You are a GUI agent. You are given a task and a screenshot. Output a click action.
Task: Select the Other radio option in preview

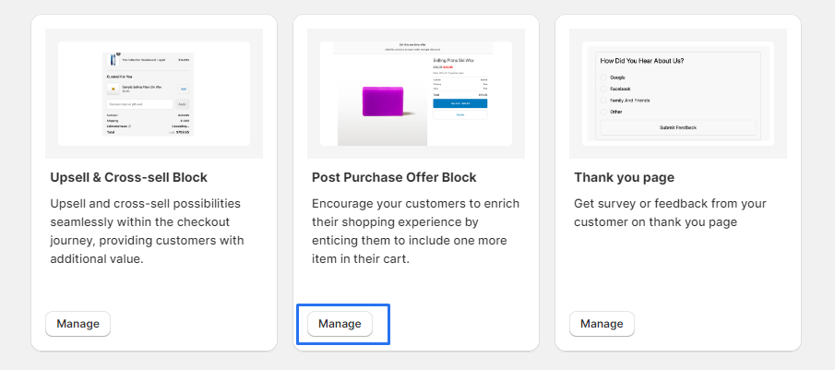pos(604,112)
